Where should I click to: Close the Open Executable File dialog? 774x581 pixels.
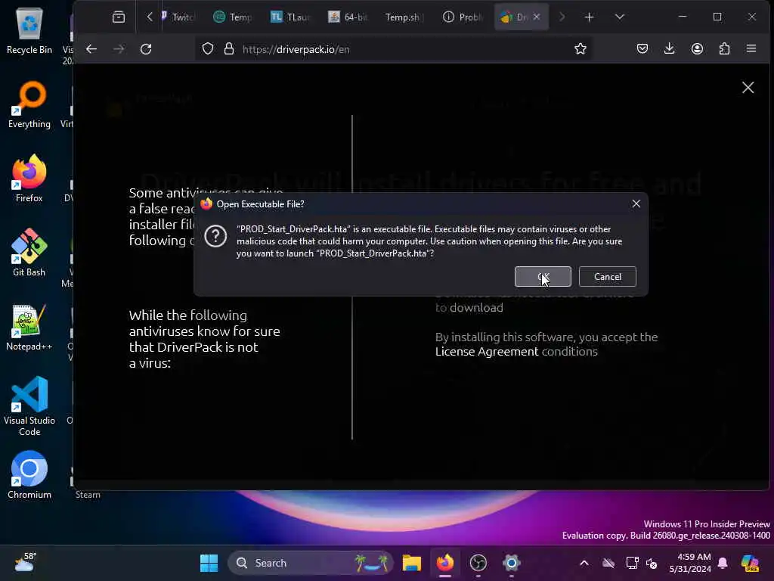coord(636,204)
